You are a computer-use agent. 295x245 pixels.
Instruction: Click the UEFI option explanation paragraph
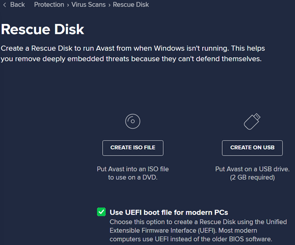[x=197, y=230]
